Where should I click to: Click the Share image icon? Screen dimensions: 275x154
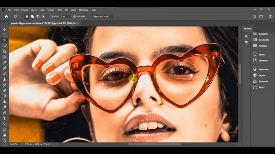271,16
